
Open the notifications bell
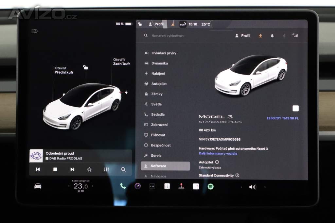(272, 36)
